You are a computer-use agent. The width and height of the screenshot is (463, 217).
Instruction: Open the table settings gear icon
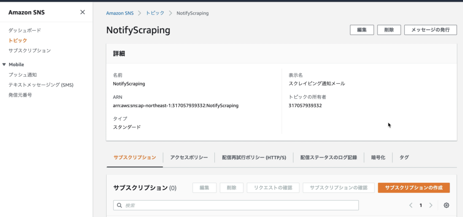(x=446, y=205)
